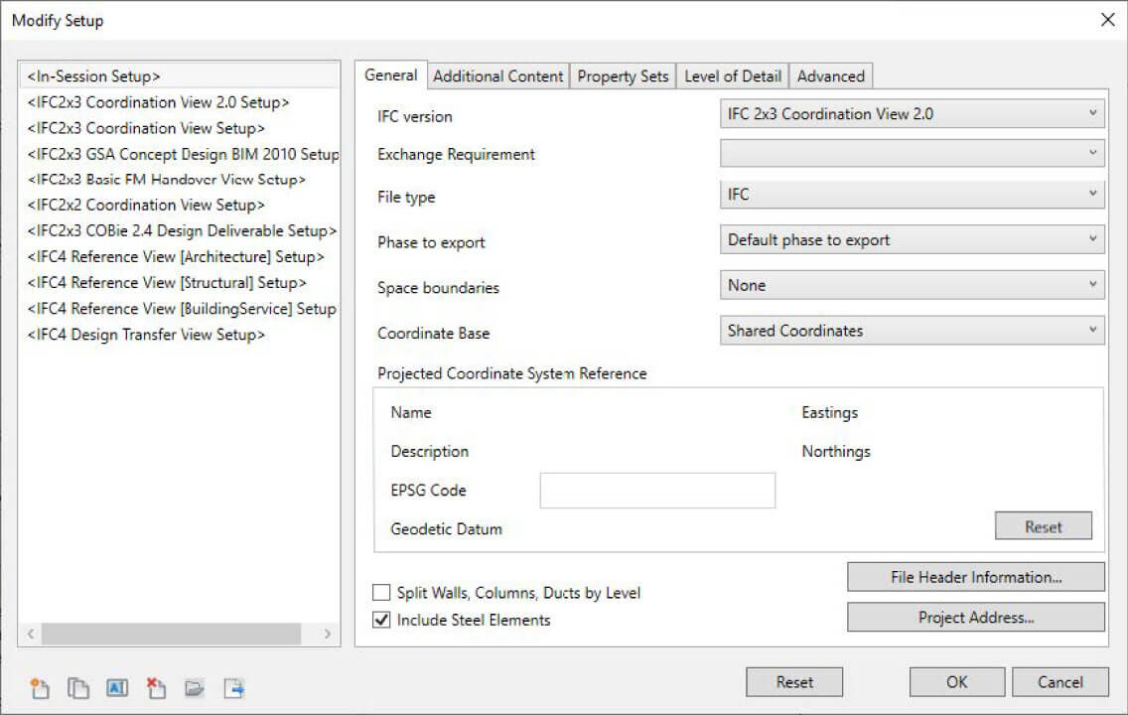
Task: Switch to the Advanced tab
Action: click(x=831, y=76)
